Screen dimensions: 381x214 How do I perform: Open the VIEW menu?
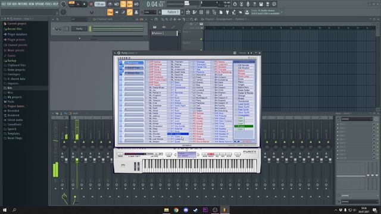point(32,4)
